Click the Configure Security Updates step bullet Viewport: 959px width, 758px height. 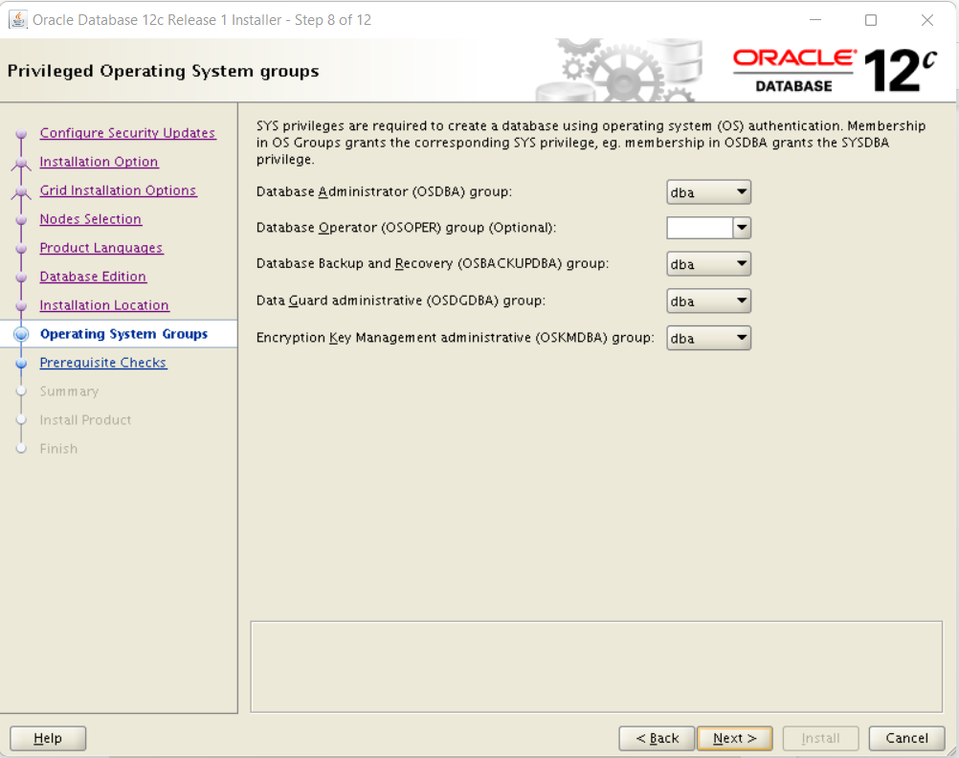[21, 133]
